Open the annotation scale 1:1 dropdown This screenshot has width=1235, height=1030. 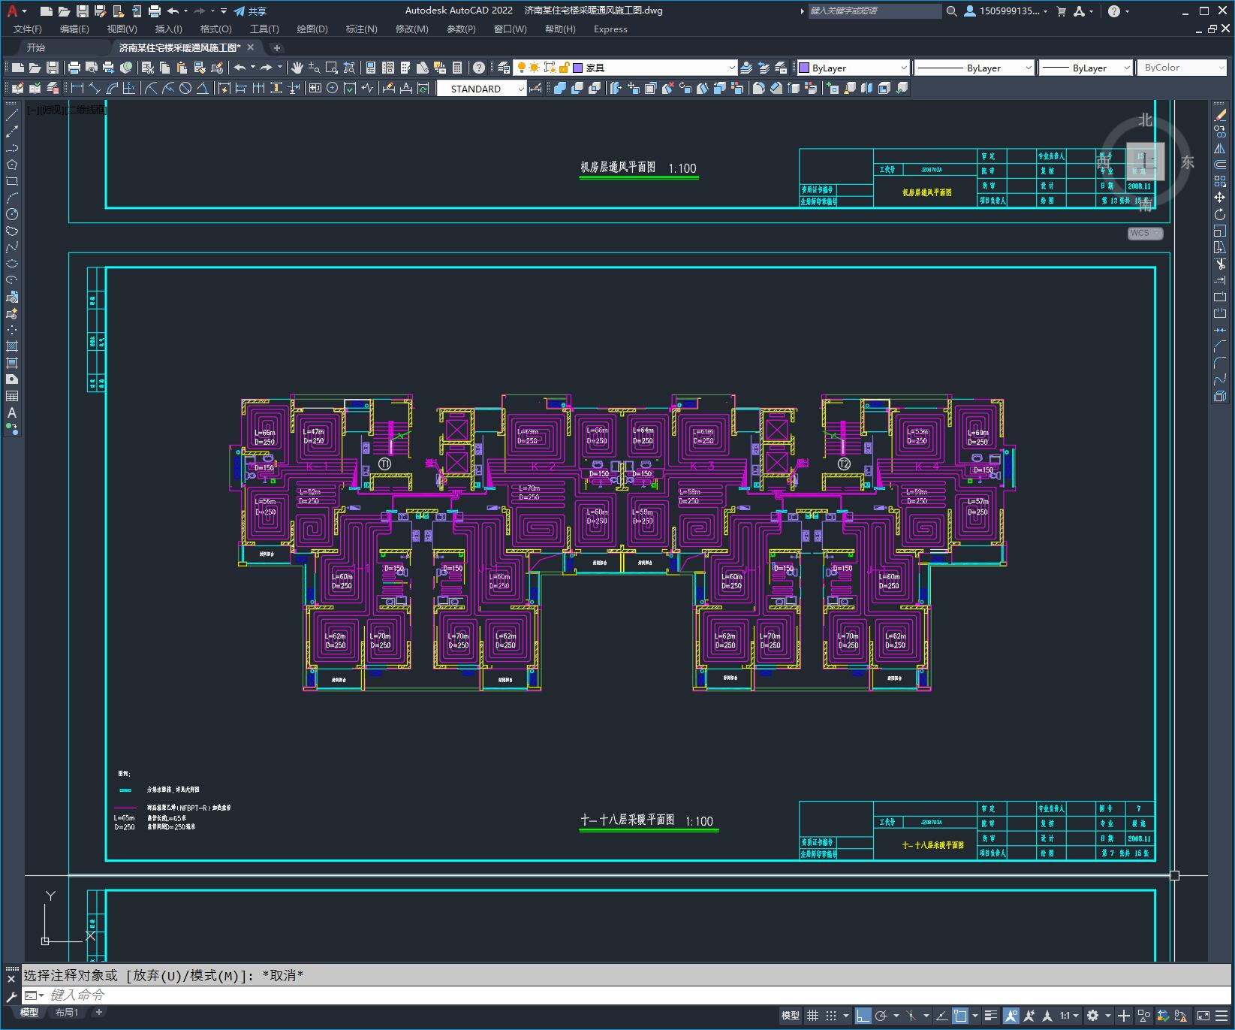(x=1068, y=1016)
